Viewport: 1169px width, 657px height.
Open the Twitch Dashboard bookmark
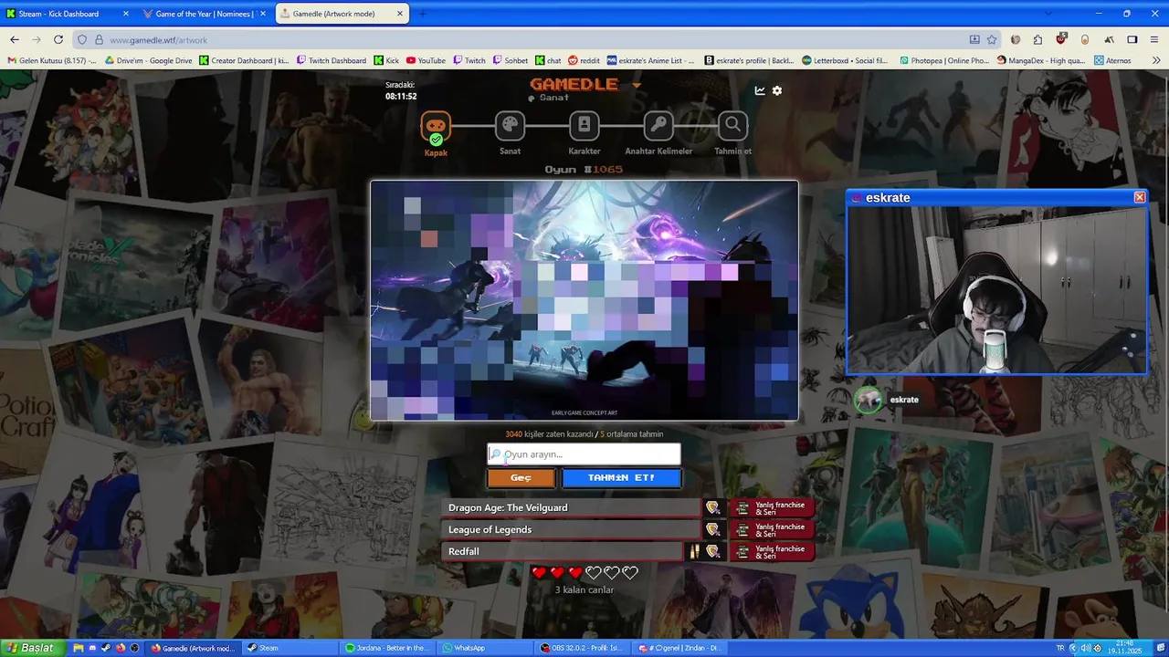(x=332, y=60)
